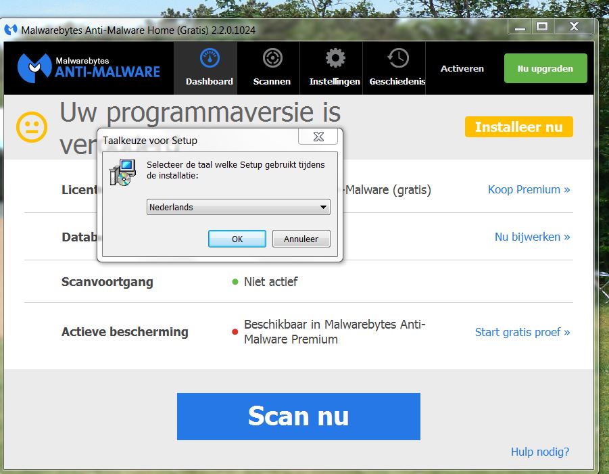Click the Malwarebytes title bar icon
The height and width of the screenshot is (474, 609).
[x=11, y=30]
